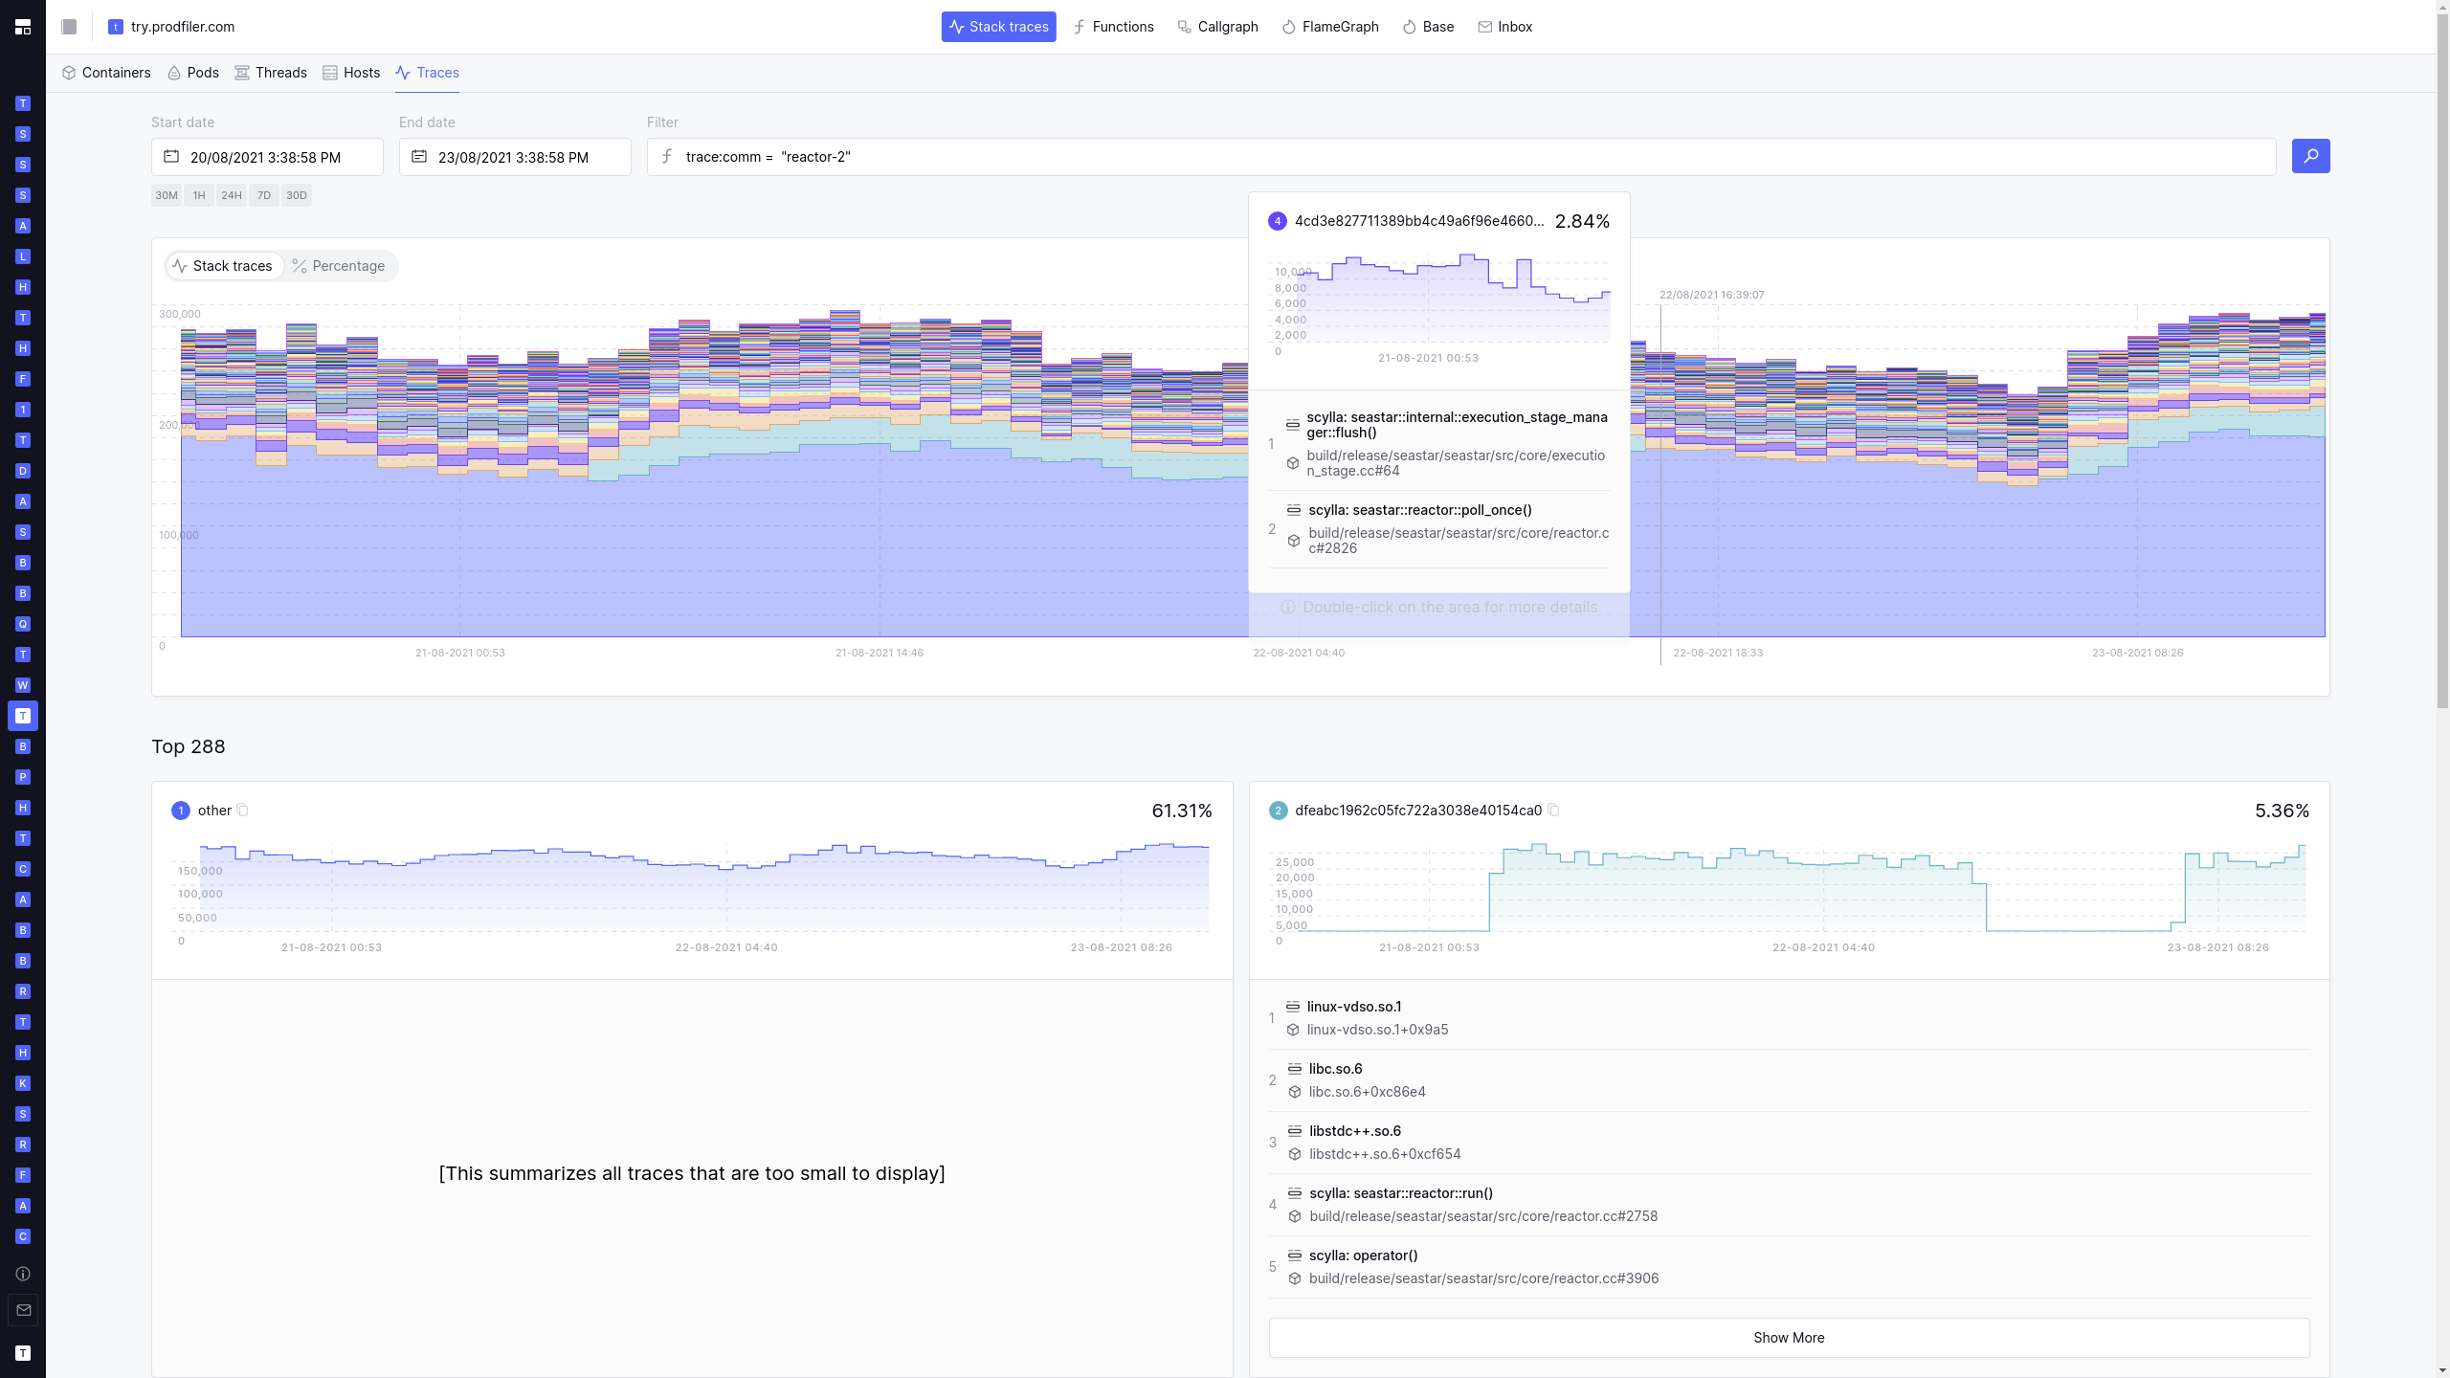Select the D project icon in sidebar

(x=23, y=471)
